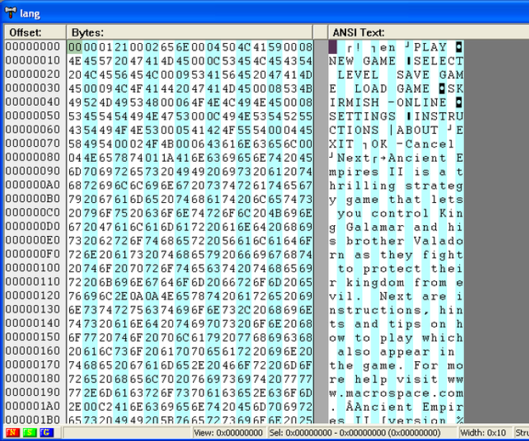Select offset row 00000010

click(x=32, y=60)
